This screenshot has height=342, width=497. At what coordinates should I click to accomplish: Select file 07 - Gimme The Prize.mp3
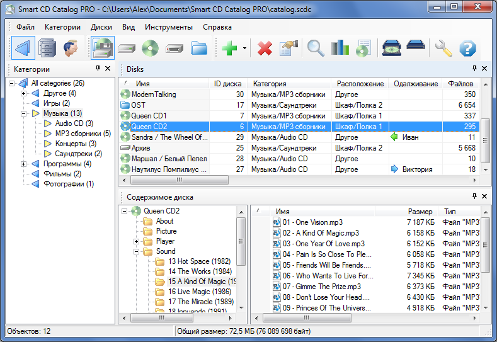pyautogui.click(x=322, y=287)
